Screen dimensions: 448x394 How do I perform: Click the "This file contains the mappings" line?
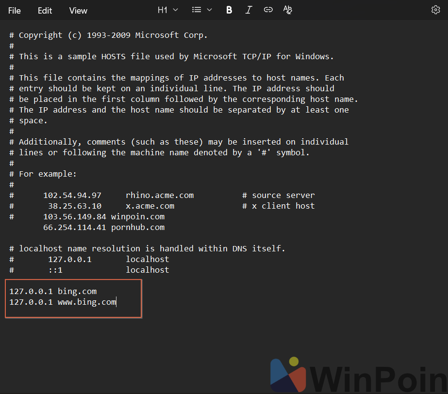[177, 78]
